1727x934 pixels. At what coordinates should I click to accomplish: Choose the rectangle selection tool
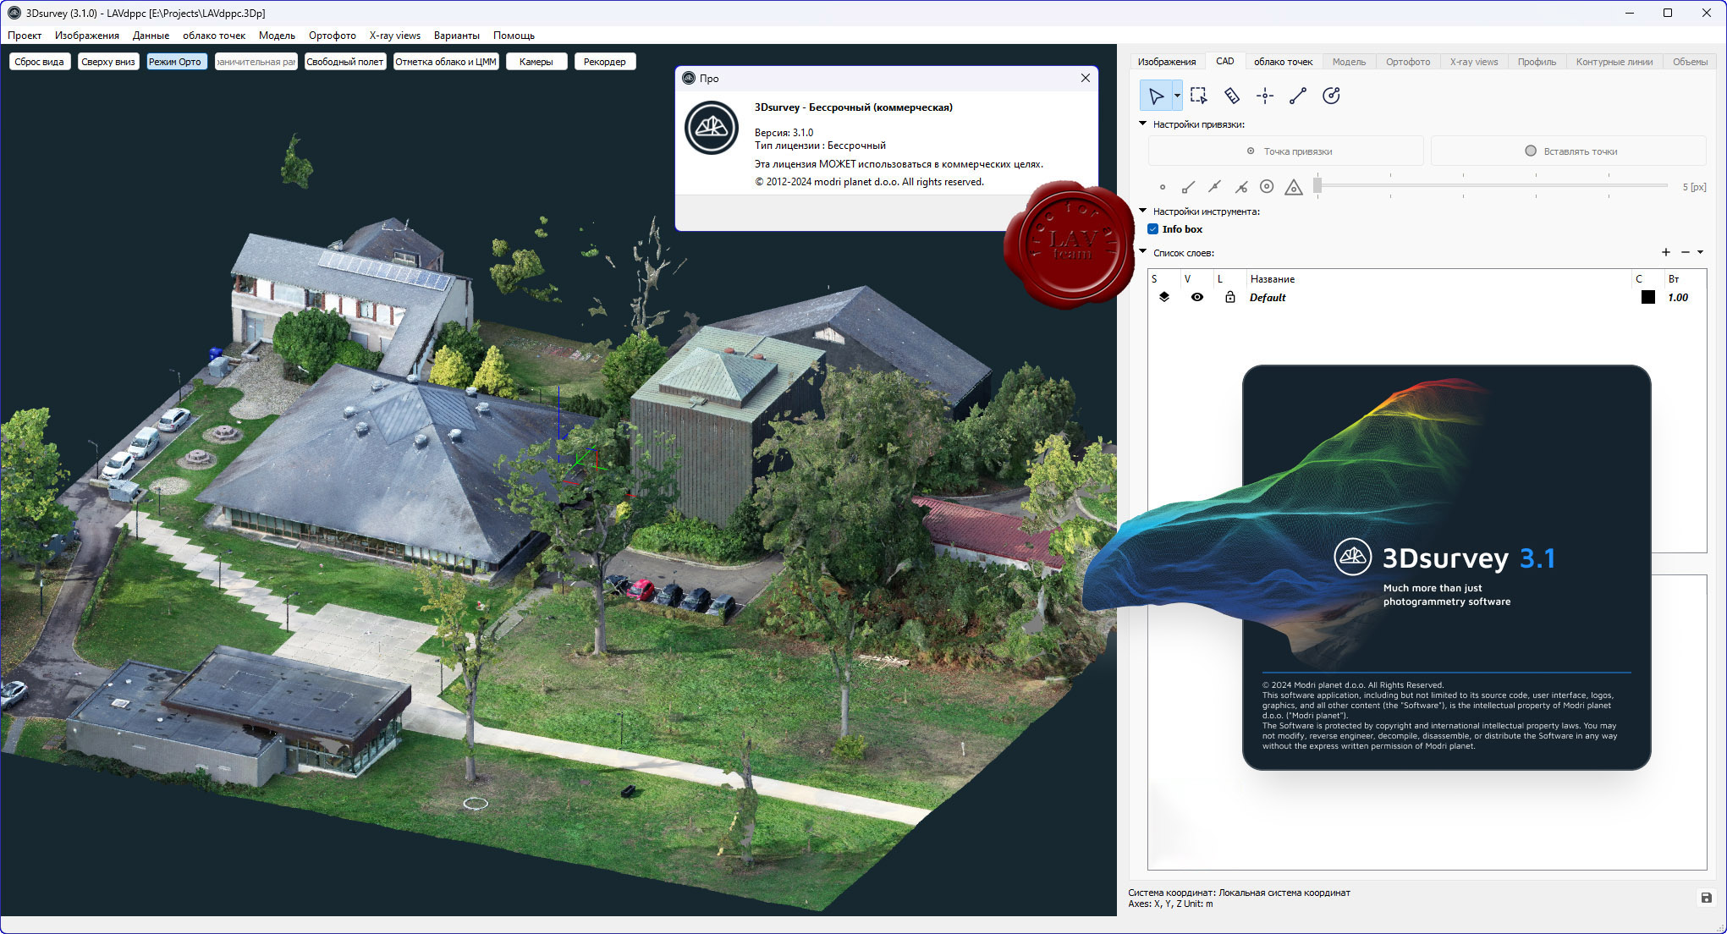coord(1198,96)
